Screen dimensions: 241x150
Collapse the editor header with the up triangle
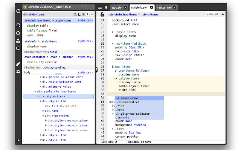point(223,14)
